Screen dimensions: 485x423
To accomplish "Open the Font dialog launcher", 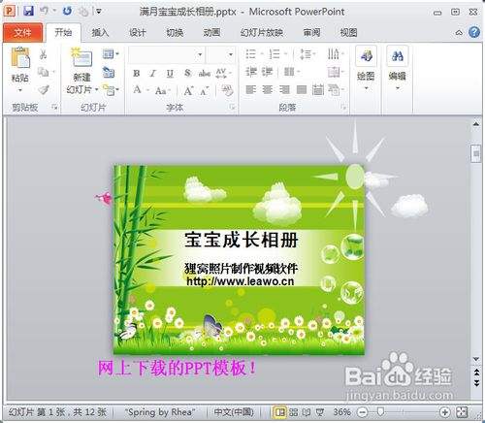I will click(232, 107).
